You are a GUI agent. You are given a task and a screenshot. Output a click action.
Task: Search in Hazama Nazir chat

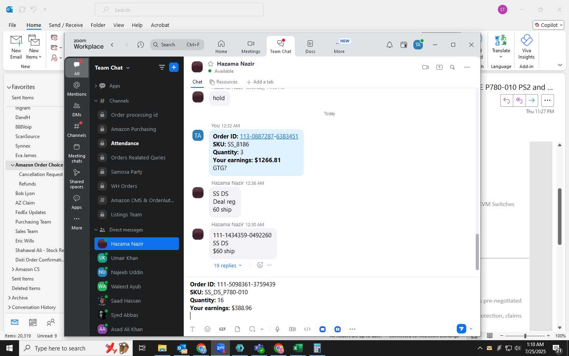pyautogui.click(x=452, y=67)
